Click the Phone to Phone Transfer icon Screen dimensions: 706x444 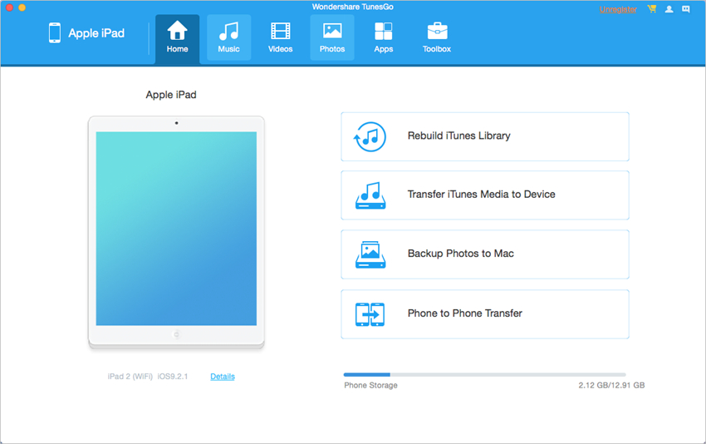[x=370, y=314]
